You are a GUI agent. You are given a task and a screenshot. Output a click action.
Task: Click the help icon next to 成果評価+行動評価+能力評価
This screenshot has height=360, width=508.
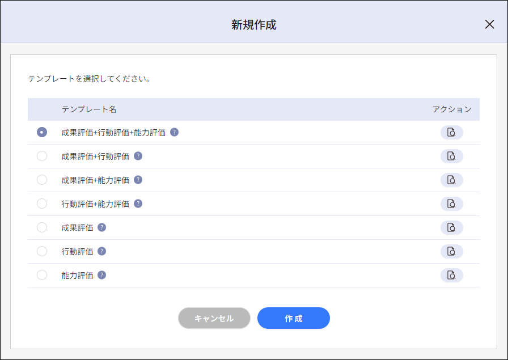tap(175, 133)
